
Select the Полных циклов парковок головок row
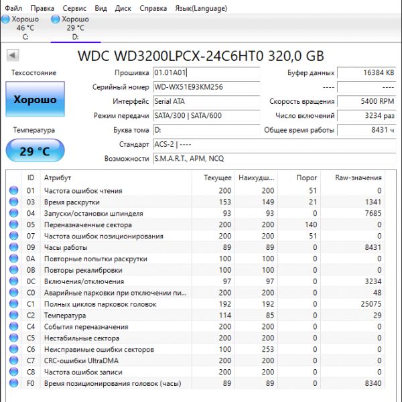pyautogui.click(x=196, y=304)
